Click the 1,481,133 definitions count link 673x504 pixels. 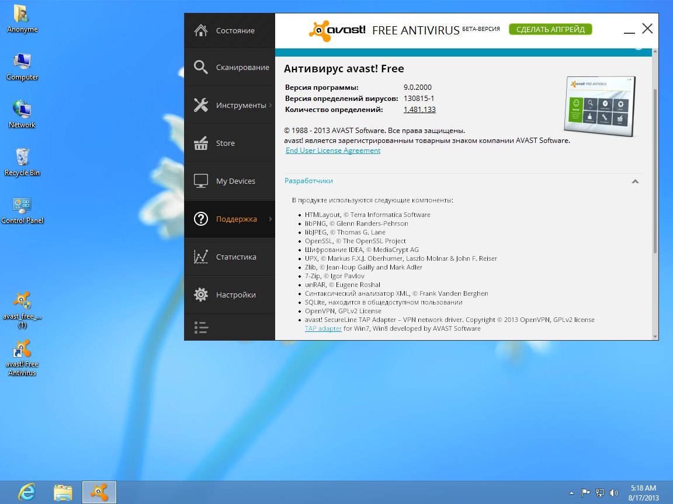[x=420, y=109]
